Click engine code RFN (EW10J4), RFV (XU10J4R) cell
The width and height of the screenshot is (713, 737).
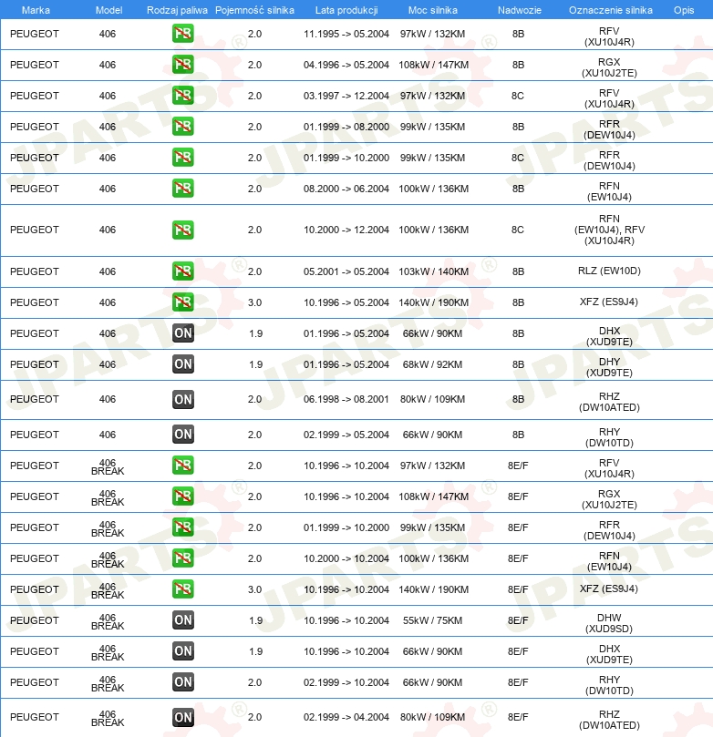609,230
